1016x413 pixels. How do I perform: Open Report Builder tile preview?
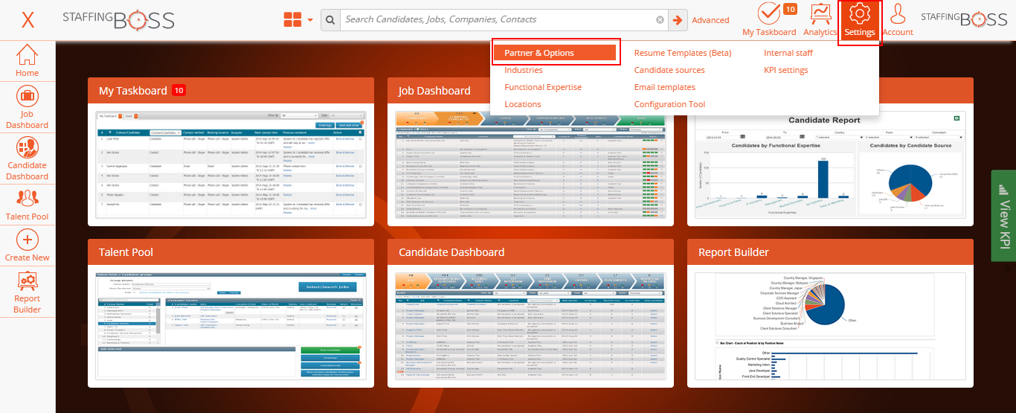point(830,325)
